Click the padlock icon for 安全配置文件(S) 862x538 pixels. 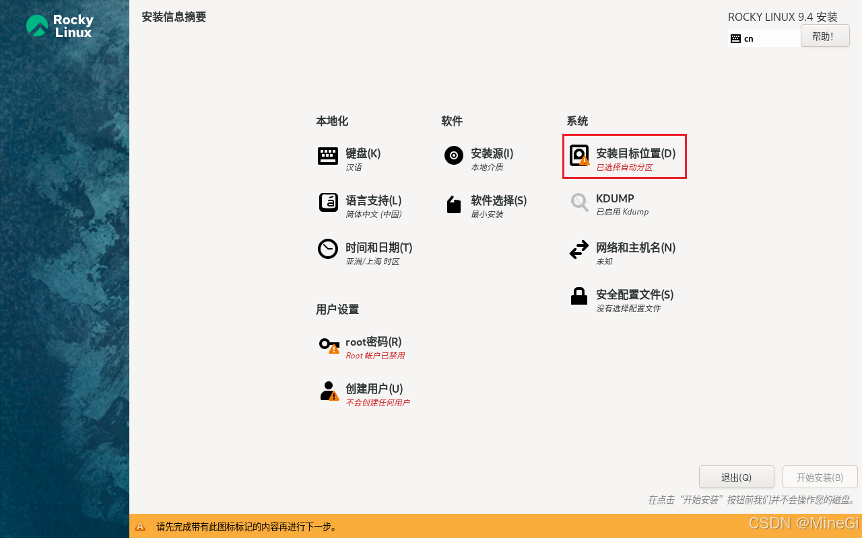[x=579, y=296]
